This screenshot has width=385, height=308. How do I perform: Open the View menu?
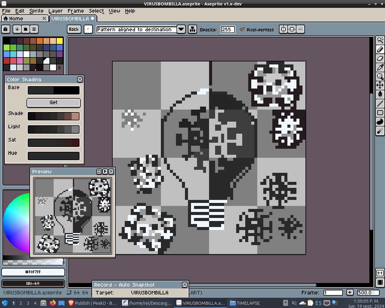click(114, 11)
